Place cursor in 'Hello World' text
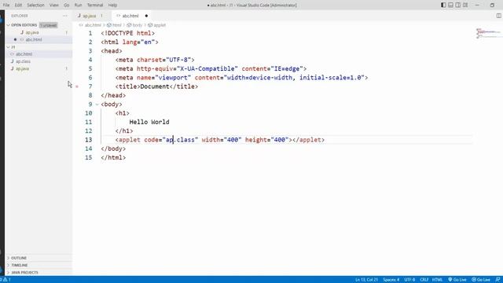This screenshot has width=503, height=283. [x=149, y=123]
